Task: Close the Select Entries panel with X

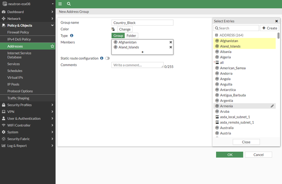Action: 277,21
